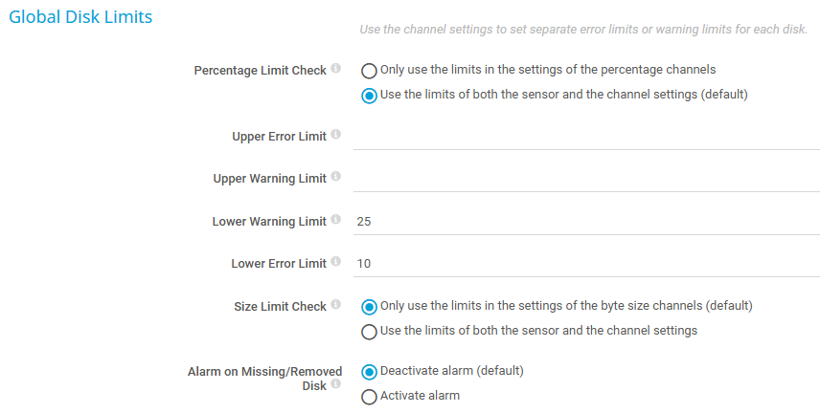820x413 pixels.
Task: Click the Lower Warning Limit field showing 25
Action: [x=585, y=221]
